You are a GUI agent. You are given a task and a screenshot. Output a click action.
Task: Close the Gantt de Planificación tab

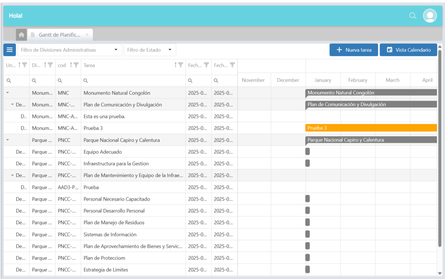(x=87, y=35)
